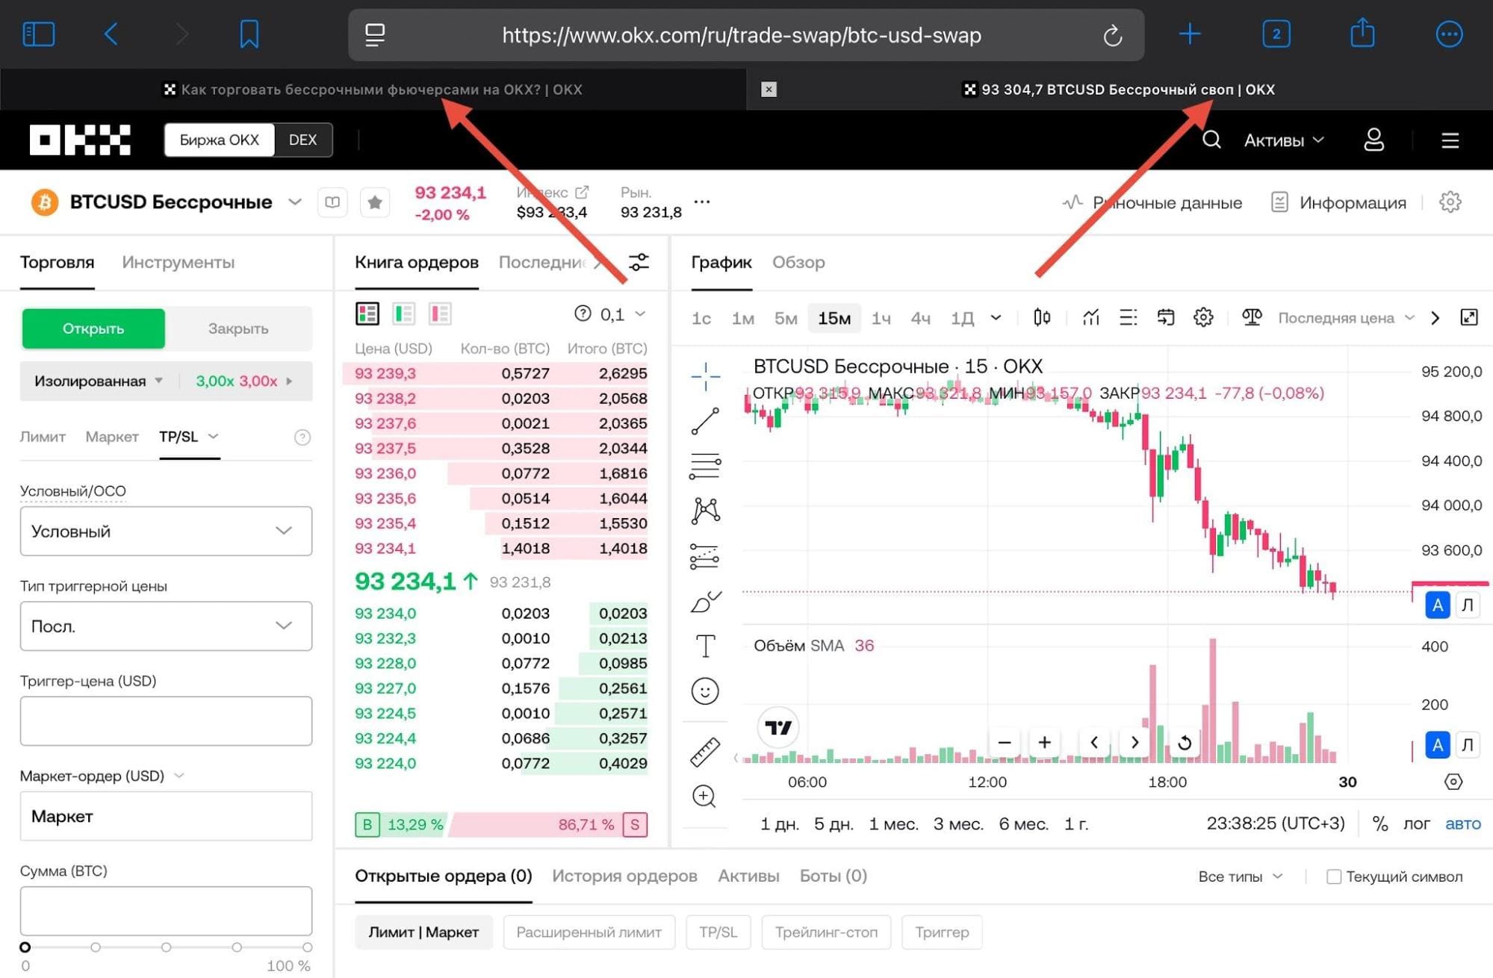Select the ruler measure tool
This screenshot has width=1493, height=978.
705,752
